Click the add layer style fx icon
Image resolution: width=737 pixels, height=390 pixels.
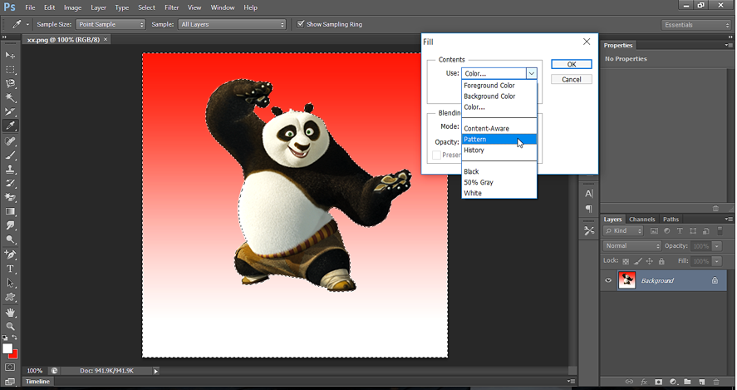(644, 382)
